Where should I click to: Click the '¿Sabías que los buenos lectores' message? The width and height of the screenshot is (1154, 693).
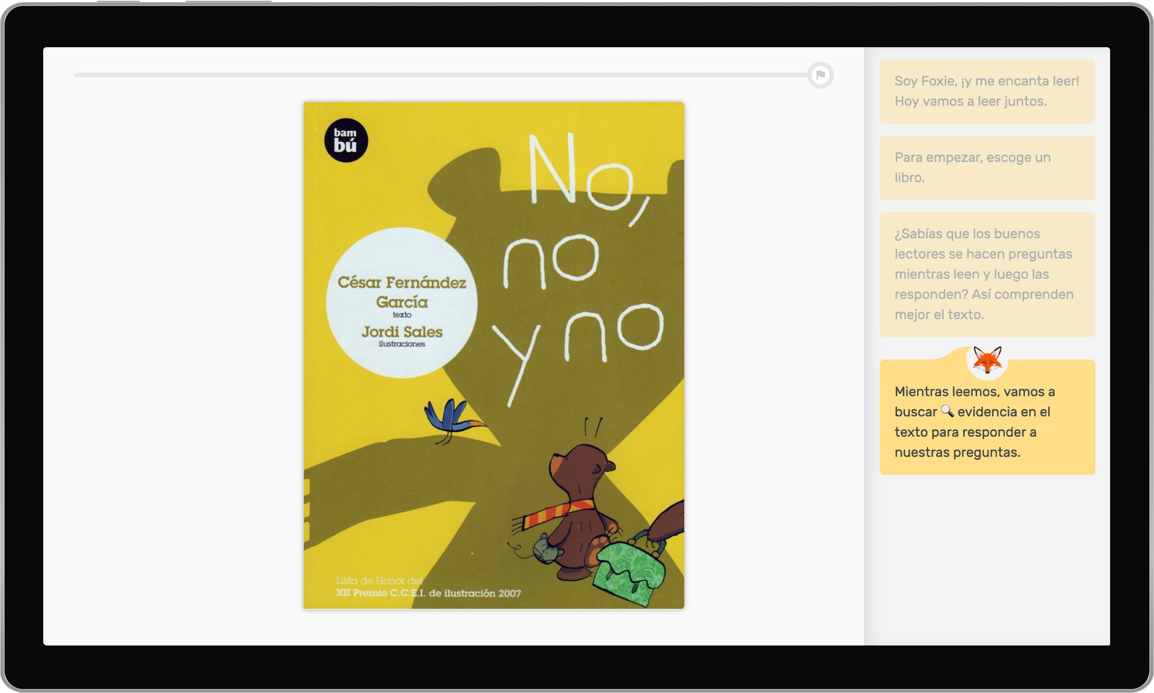pyautogui.click(x=987, y=274)
